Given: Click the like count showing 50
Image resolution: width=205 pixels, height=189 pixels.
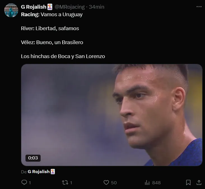Looking at the screenshot, I should [x=114, y=183].
